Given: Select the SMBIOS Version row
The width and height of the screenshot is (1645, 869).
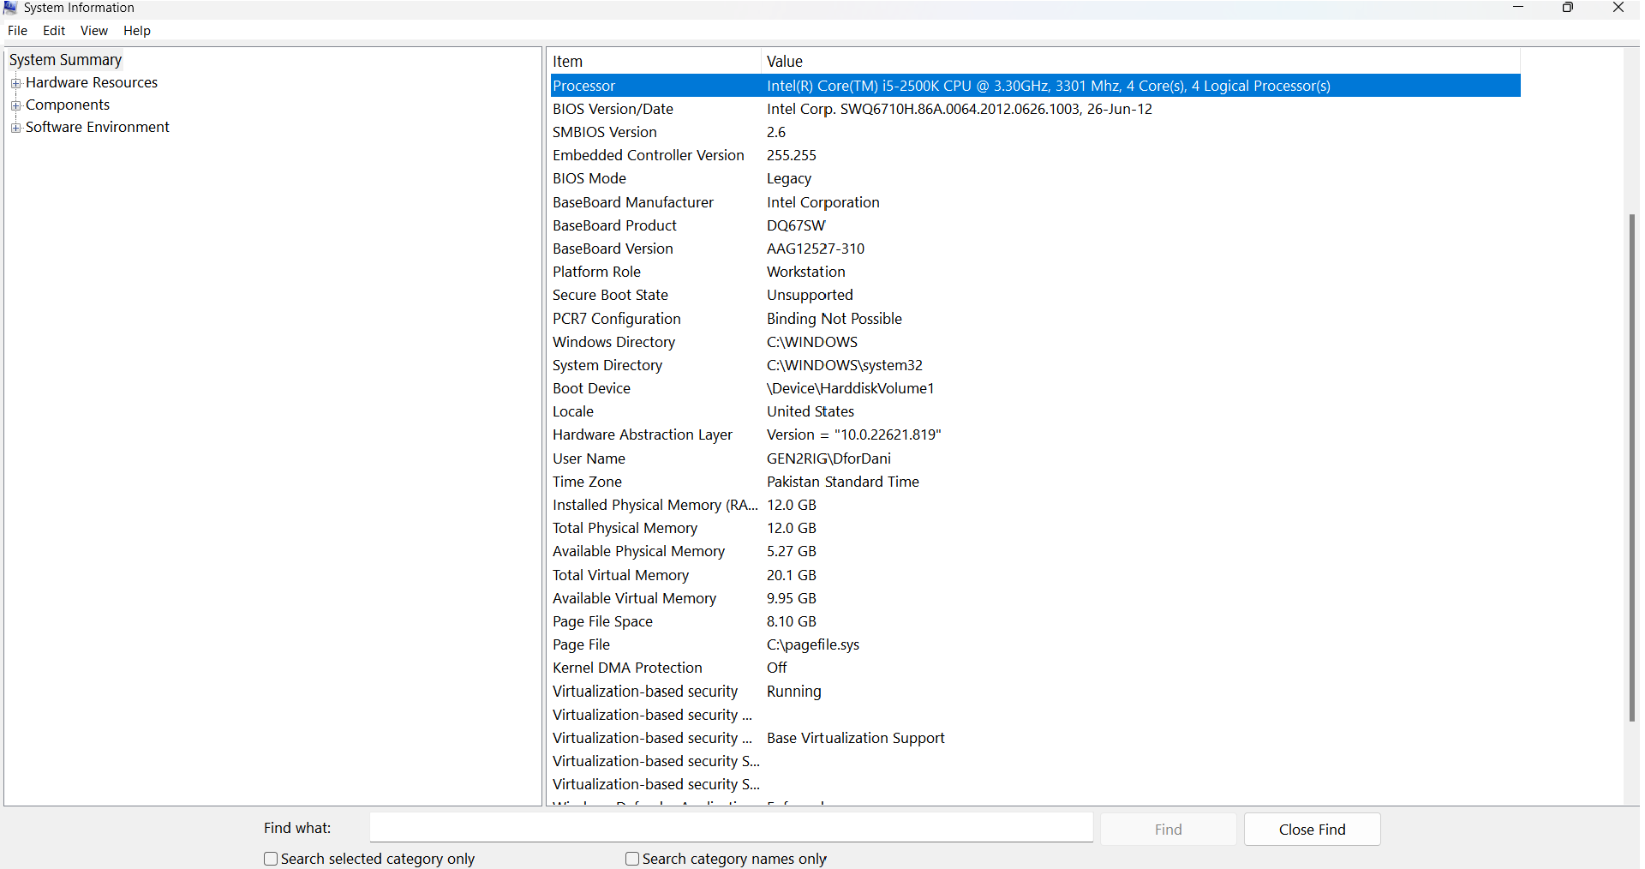Looking at the screenshot, I should pyautogui.click(x=1035, y=132).
